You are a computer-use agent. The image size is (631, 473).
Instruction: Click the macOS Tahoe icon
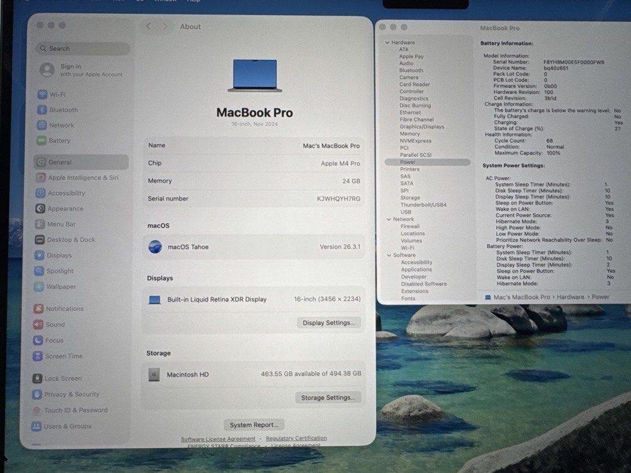[155, 247]
